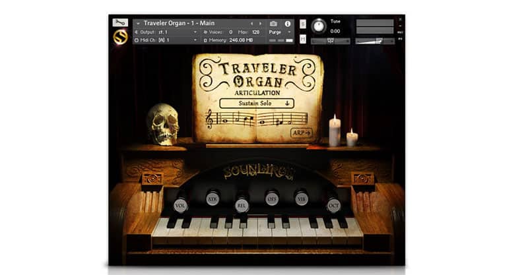Open the Output st. 1 dropdown
Viewport: 528px width, 275px height.
[x=167, y=32]
